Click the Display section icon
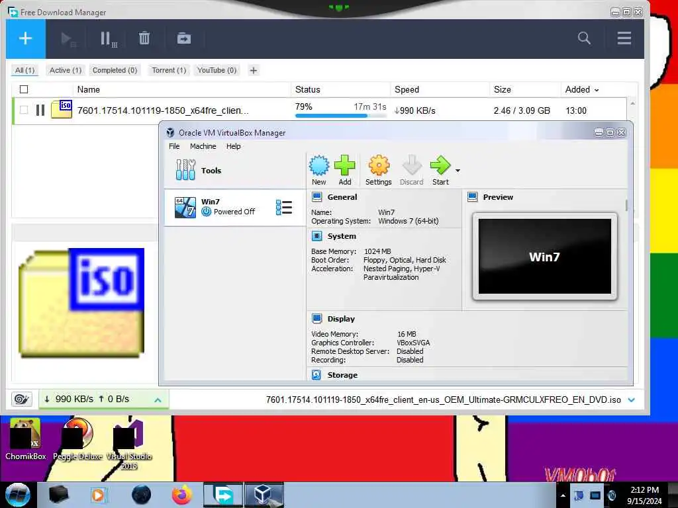678x508 pixels. [x=317, y=319]
